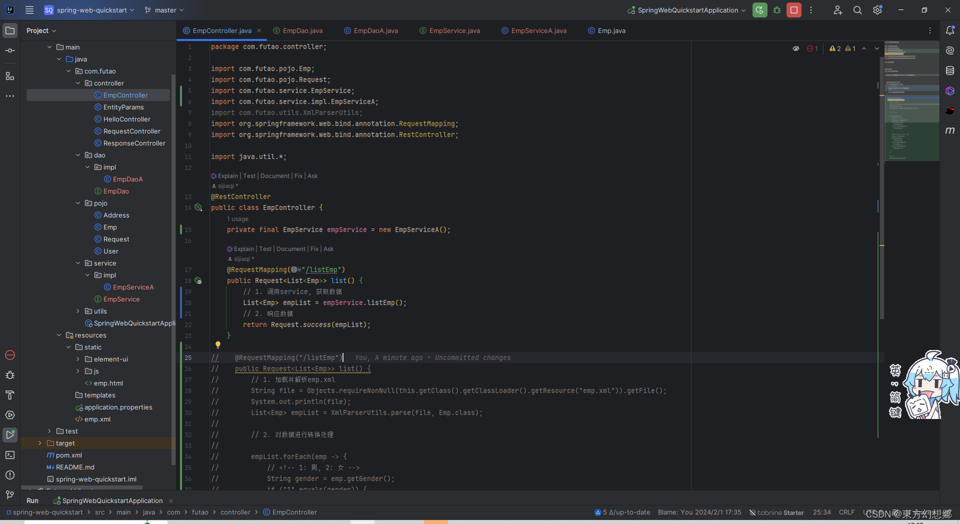Open IDE settings gear
The image size is (960, 524).
coord(877,10)
